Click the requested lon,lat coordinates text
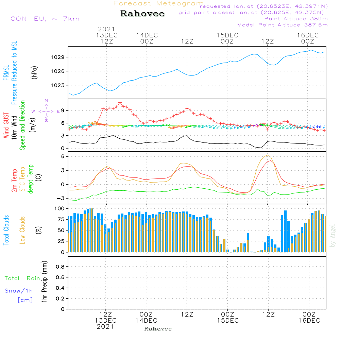This screenshot has height=340, width=340. 263,6
